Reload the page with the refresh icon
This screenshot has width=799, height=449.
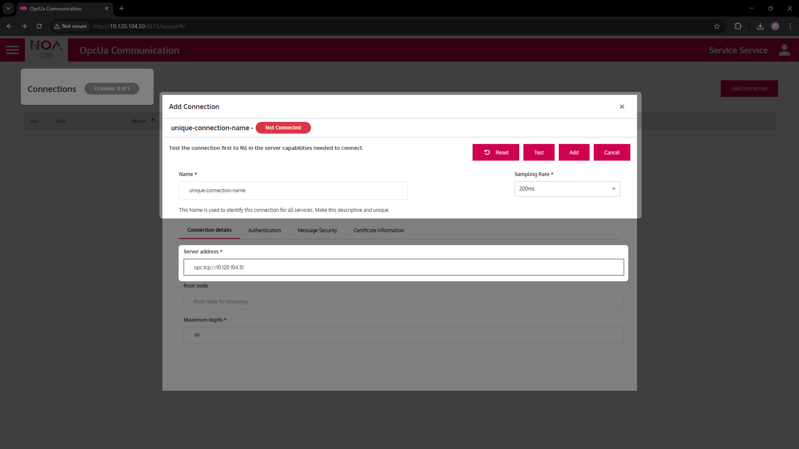click(39, 26)
